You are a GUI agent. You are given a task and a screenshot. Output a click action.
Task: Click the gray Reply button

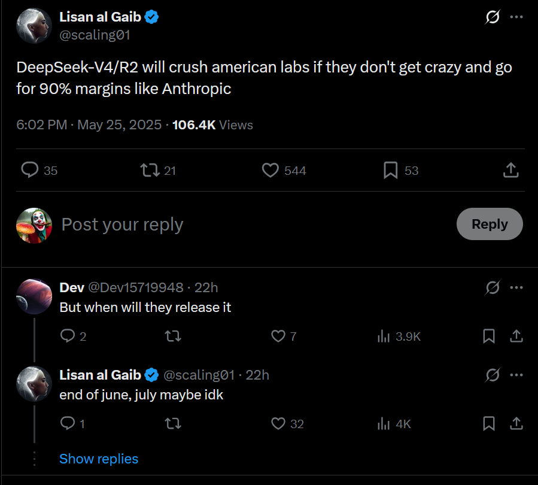pyautogui.click(x=490, y=224)
